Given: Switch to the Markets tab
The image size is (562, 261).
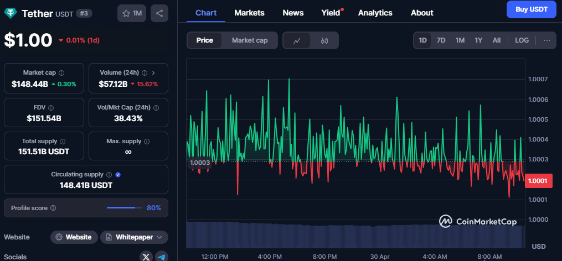Looking at the screenshot, I should 250,13.
